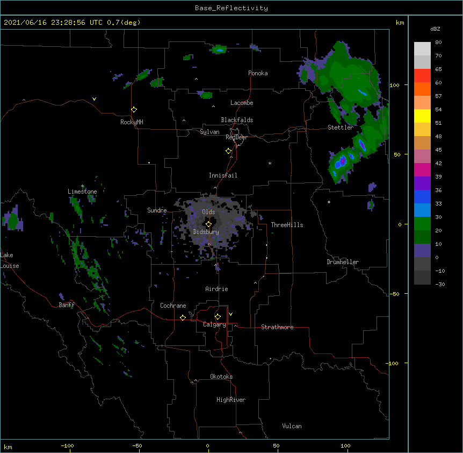Click the Airdrie city label
The image size is (463, 453).
(217, 289)
